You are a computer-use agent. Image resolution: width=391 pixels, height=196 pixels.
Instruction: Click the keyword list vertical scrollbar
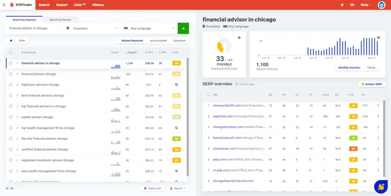pyautogui.click(x=187, y=117)
